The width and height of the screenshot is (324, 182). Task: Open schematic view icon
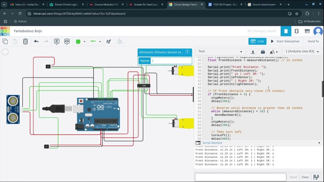[x=297, y=31]
